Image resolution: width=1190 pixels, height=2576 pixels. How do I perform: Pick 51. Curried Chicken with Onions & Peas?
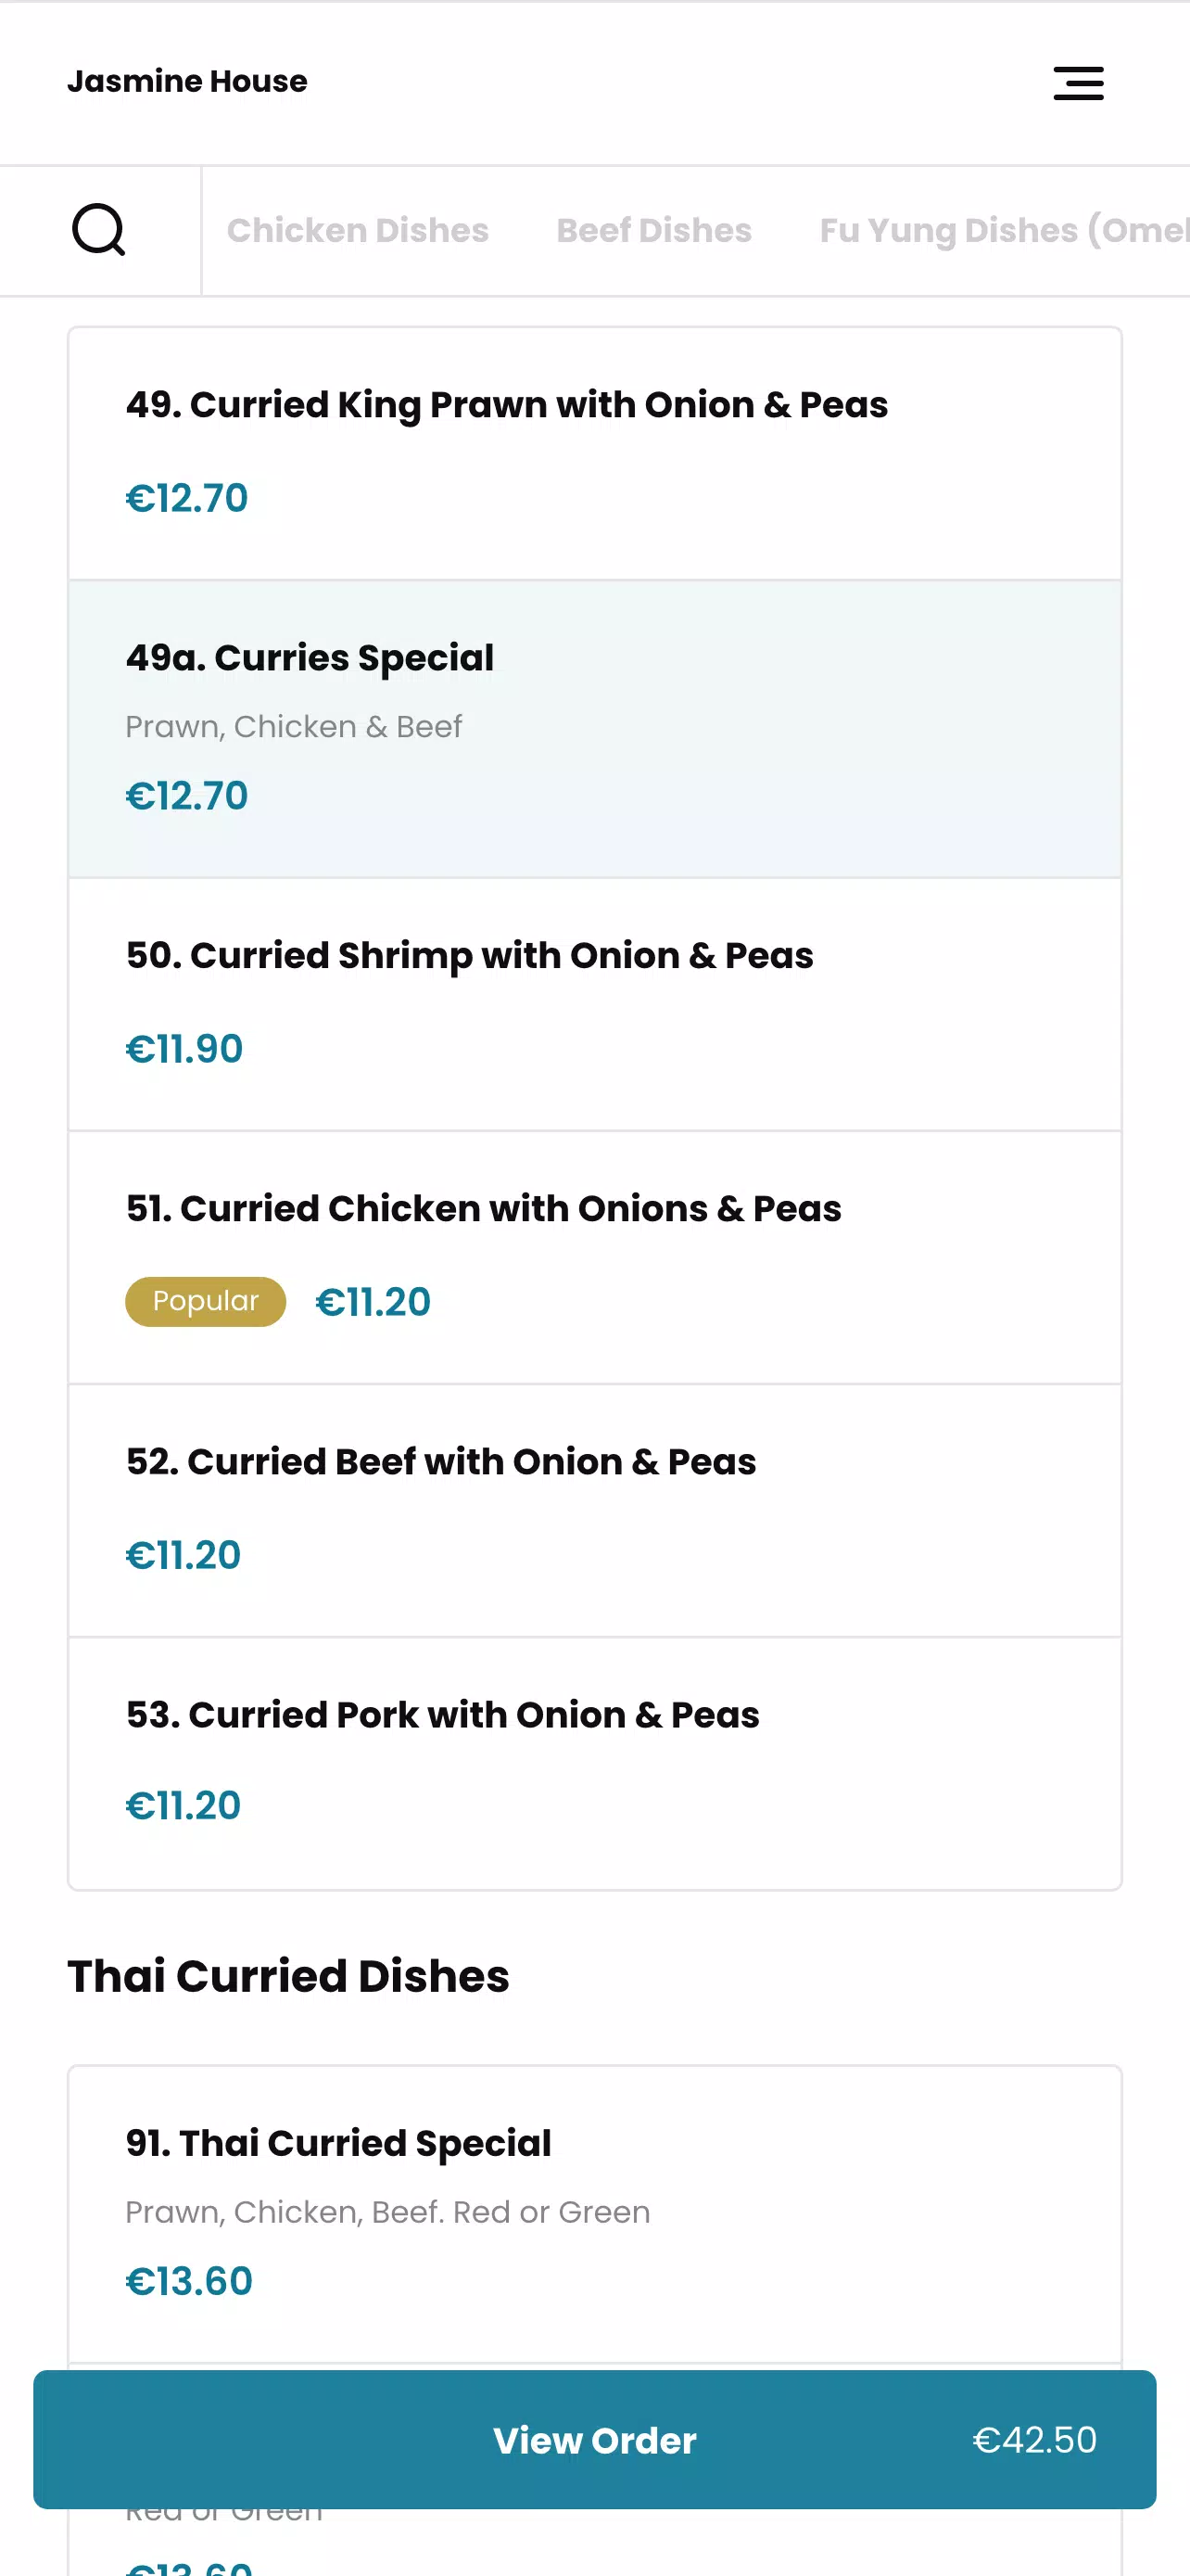[594, 1257]
